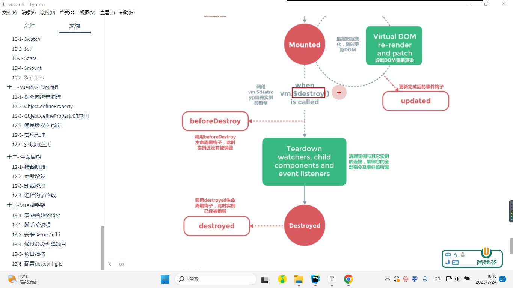Click the Typora taskbar icon

pyautogui.click(x=332, y=279)
